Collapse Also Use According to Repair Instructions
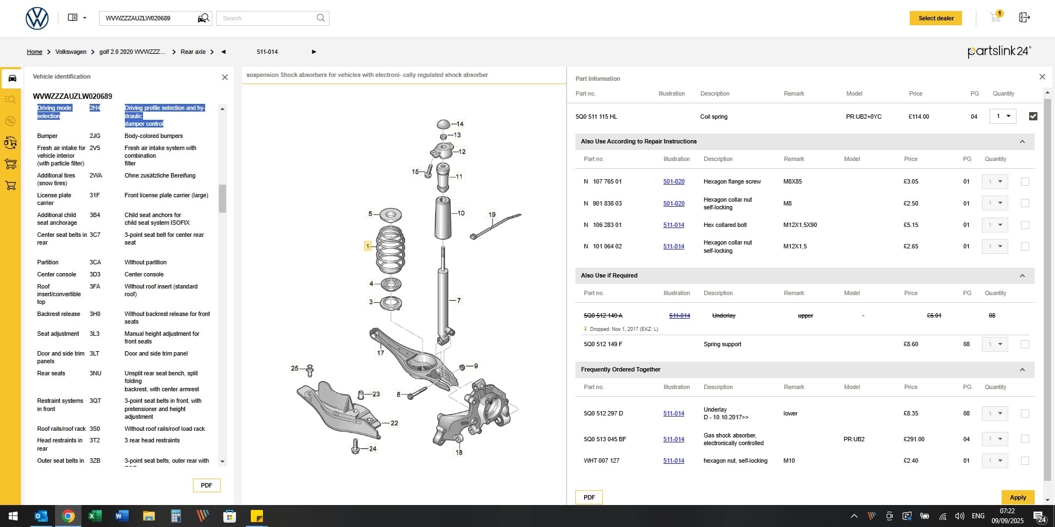This screenshot has width=1055, height=527. tap(1023, 142)
